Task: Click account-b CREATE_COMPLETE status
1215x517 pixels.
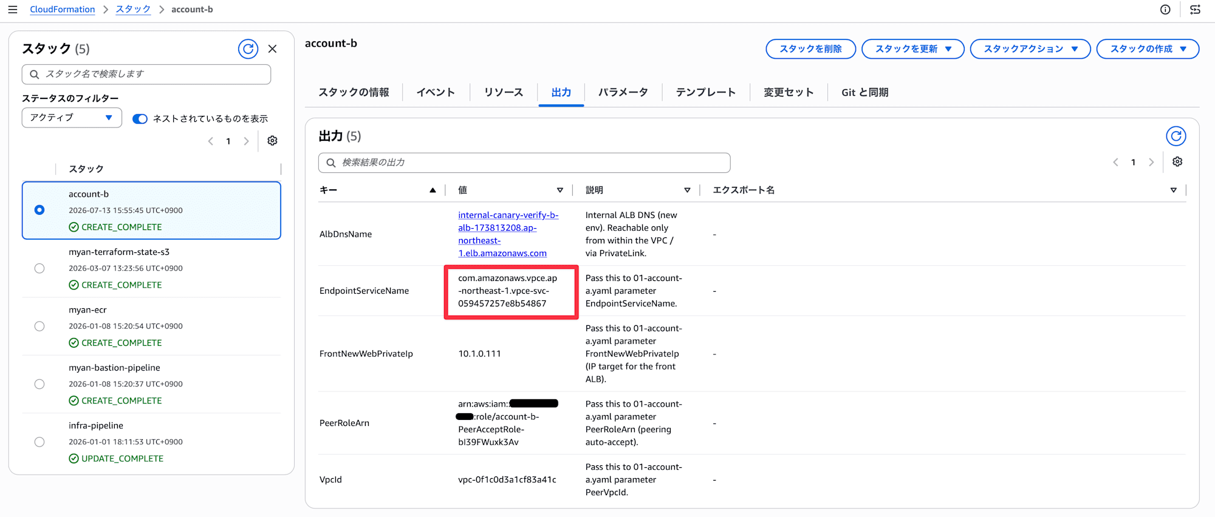Action: [115, 227]
